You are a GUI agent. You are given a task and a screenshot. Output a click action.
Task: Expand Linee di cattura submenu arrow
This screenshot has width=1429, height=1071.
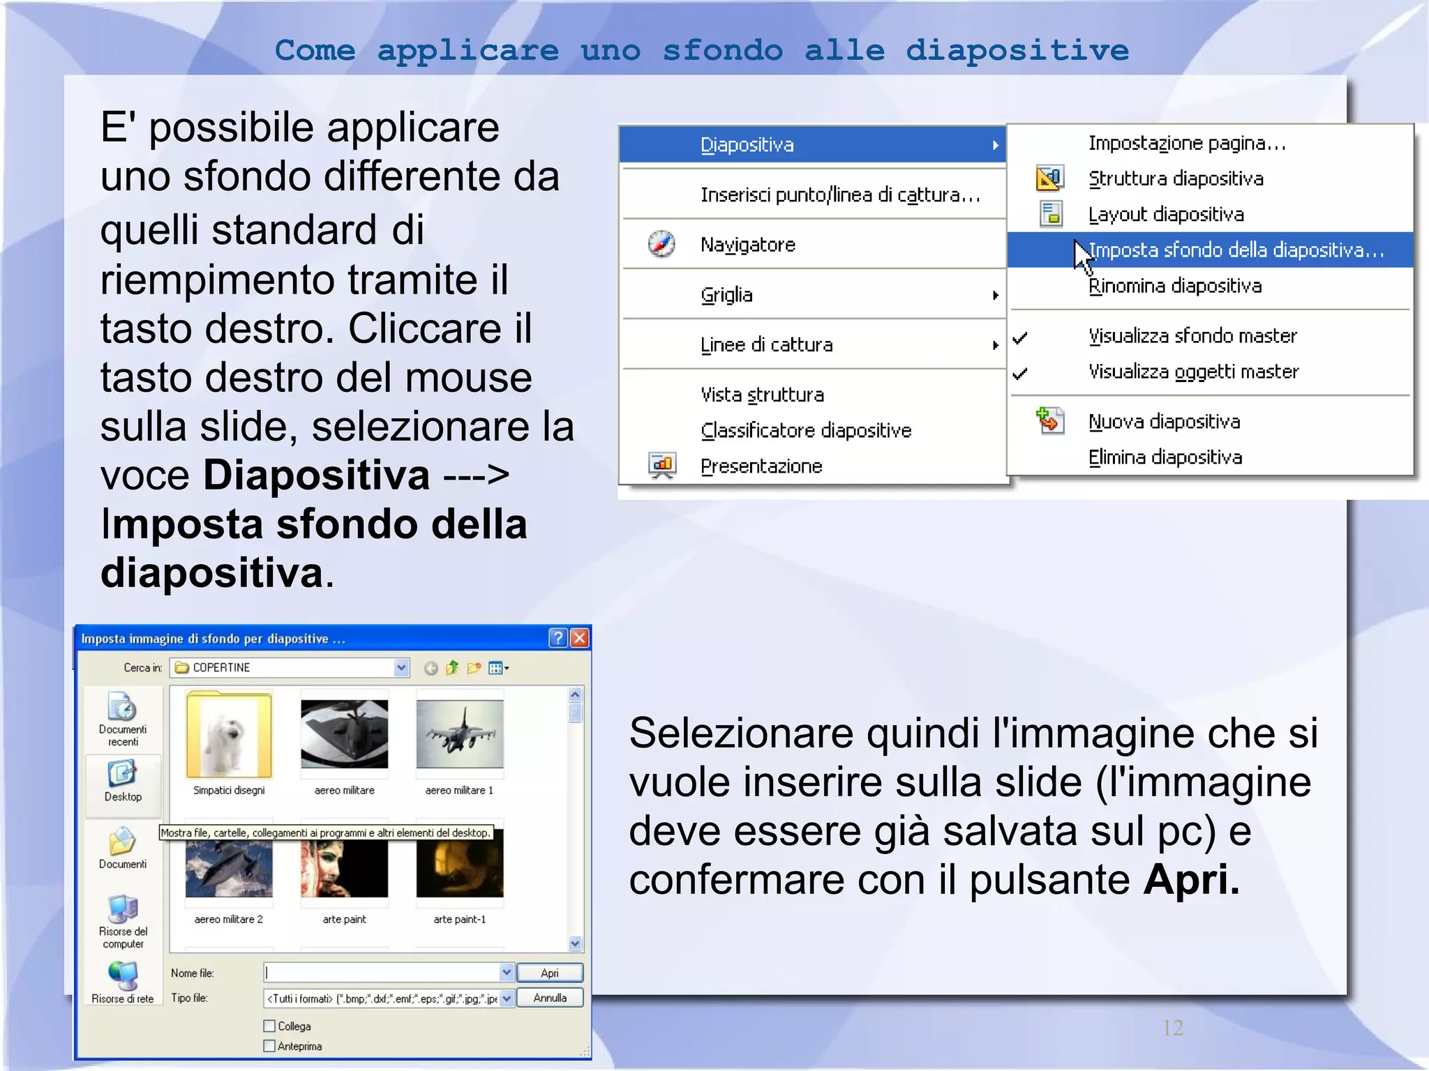coord(996,345)
